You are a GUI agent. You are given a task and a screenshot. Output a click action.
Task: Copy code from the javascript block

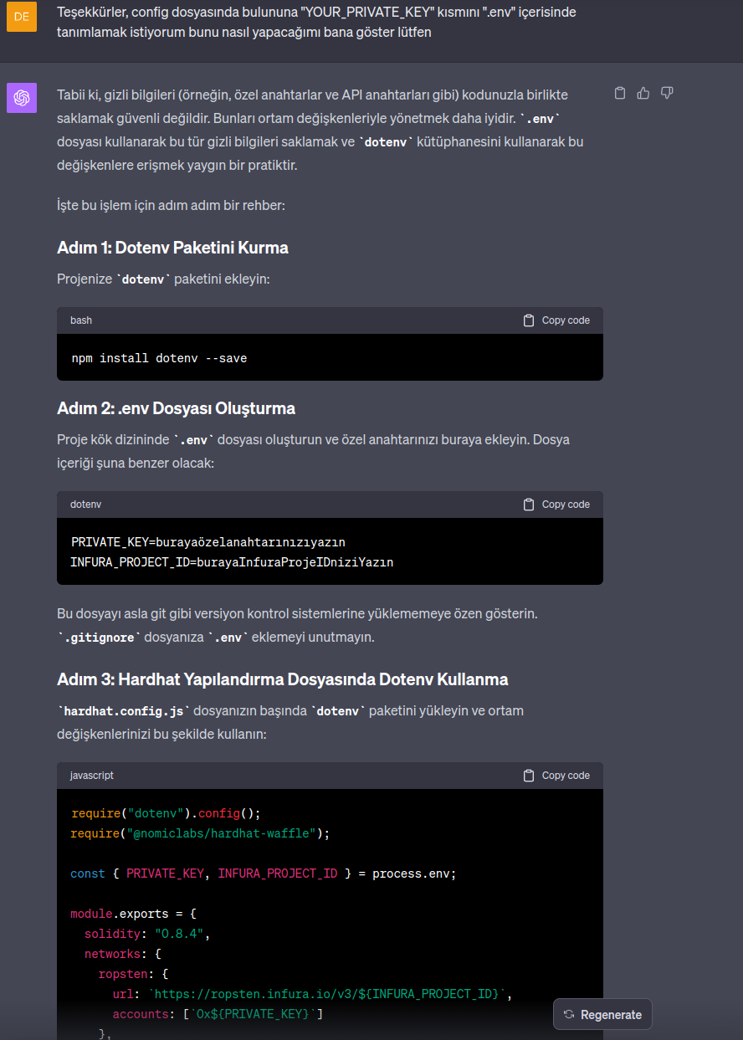[x=556, y=776]
